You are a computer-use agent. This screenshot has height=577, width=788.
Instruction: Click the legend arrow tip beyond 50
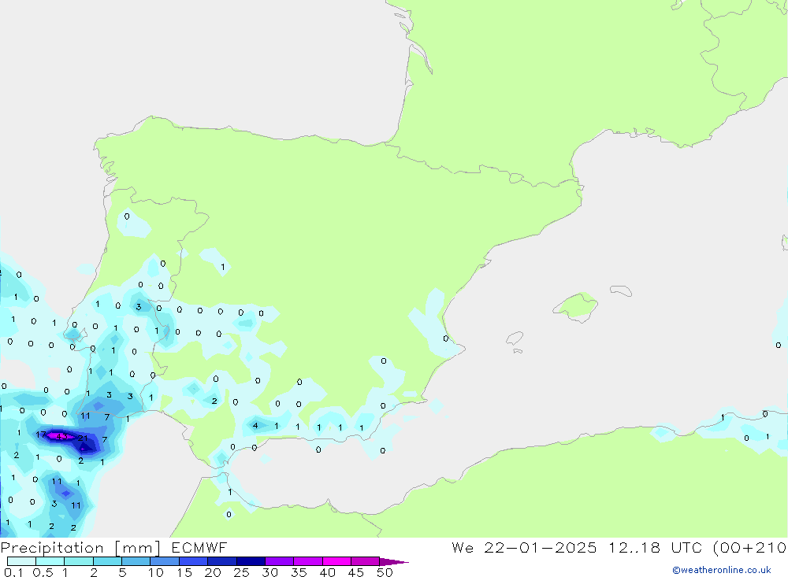[398, 562]
